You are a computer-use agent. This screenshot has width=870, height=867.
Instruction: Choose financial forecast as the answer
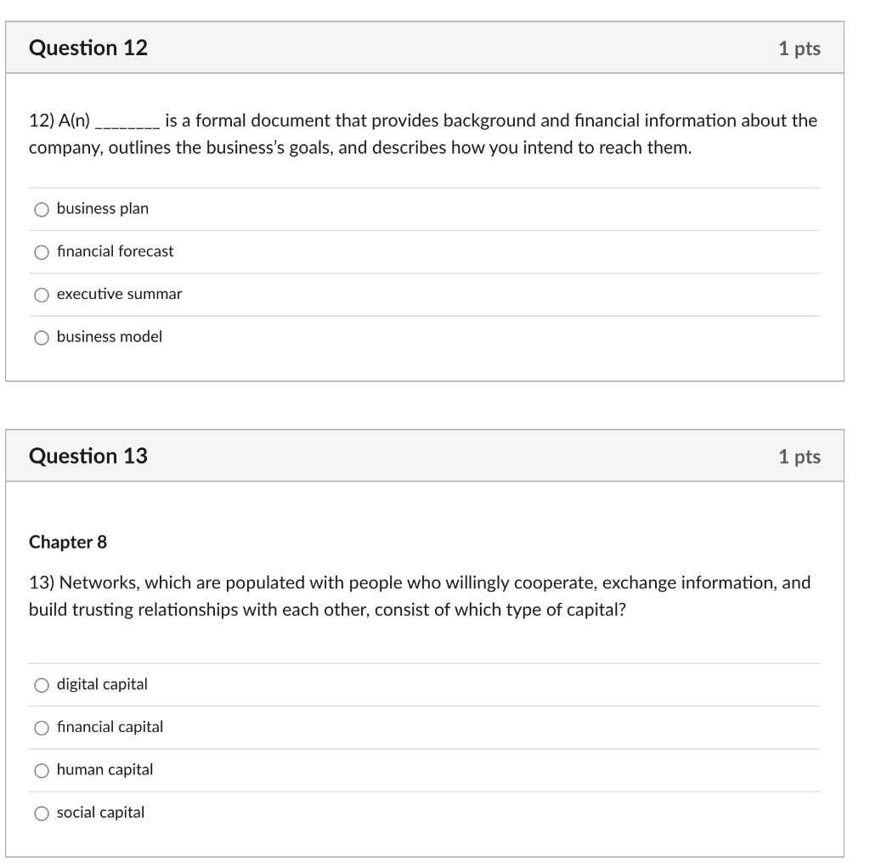41,251
